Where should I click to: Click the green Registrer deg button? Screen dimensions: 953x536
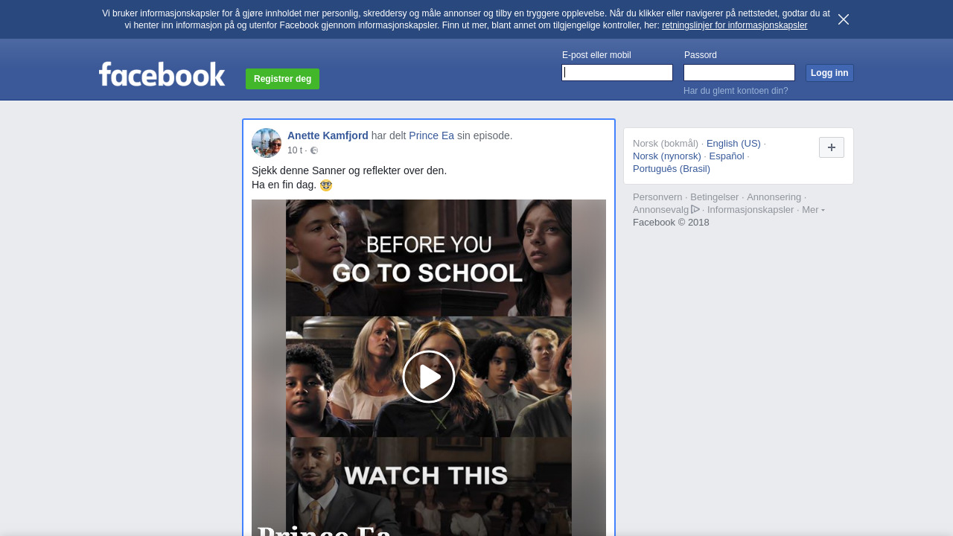coord(282,79)
